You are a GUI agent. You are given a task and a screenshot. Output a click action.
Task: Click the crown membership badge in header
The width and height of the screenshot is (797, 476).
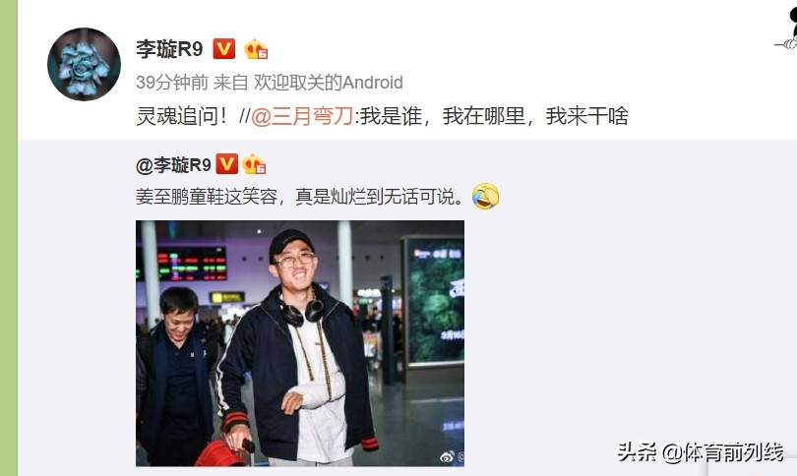pyautogui.click(x=256, y=49)
